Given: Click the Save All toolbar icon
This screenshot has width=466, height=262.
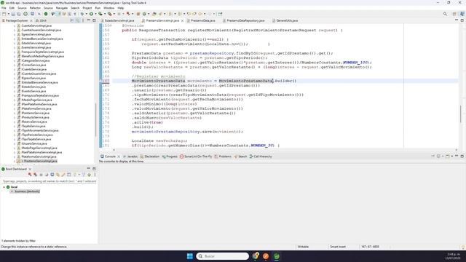Looking at the screenshot, I should point(18,14).
